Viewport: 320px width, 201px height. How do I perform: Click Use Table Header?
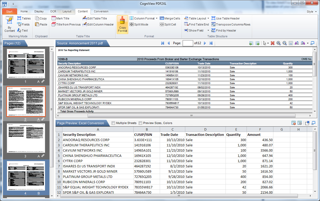pyautogui.click(x=226, y=18)
